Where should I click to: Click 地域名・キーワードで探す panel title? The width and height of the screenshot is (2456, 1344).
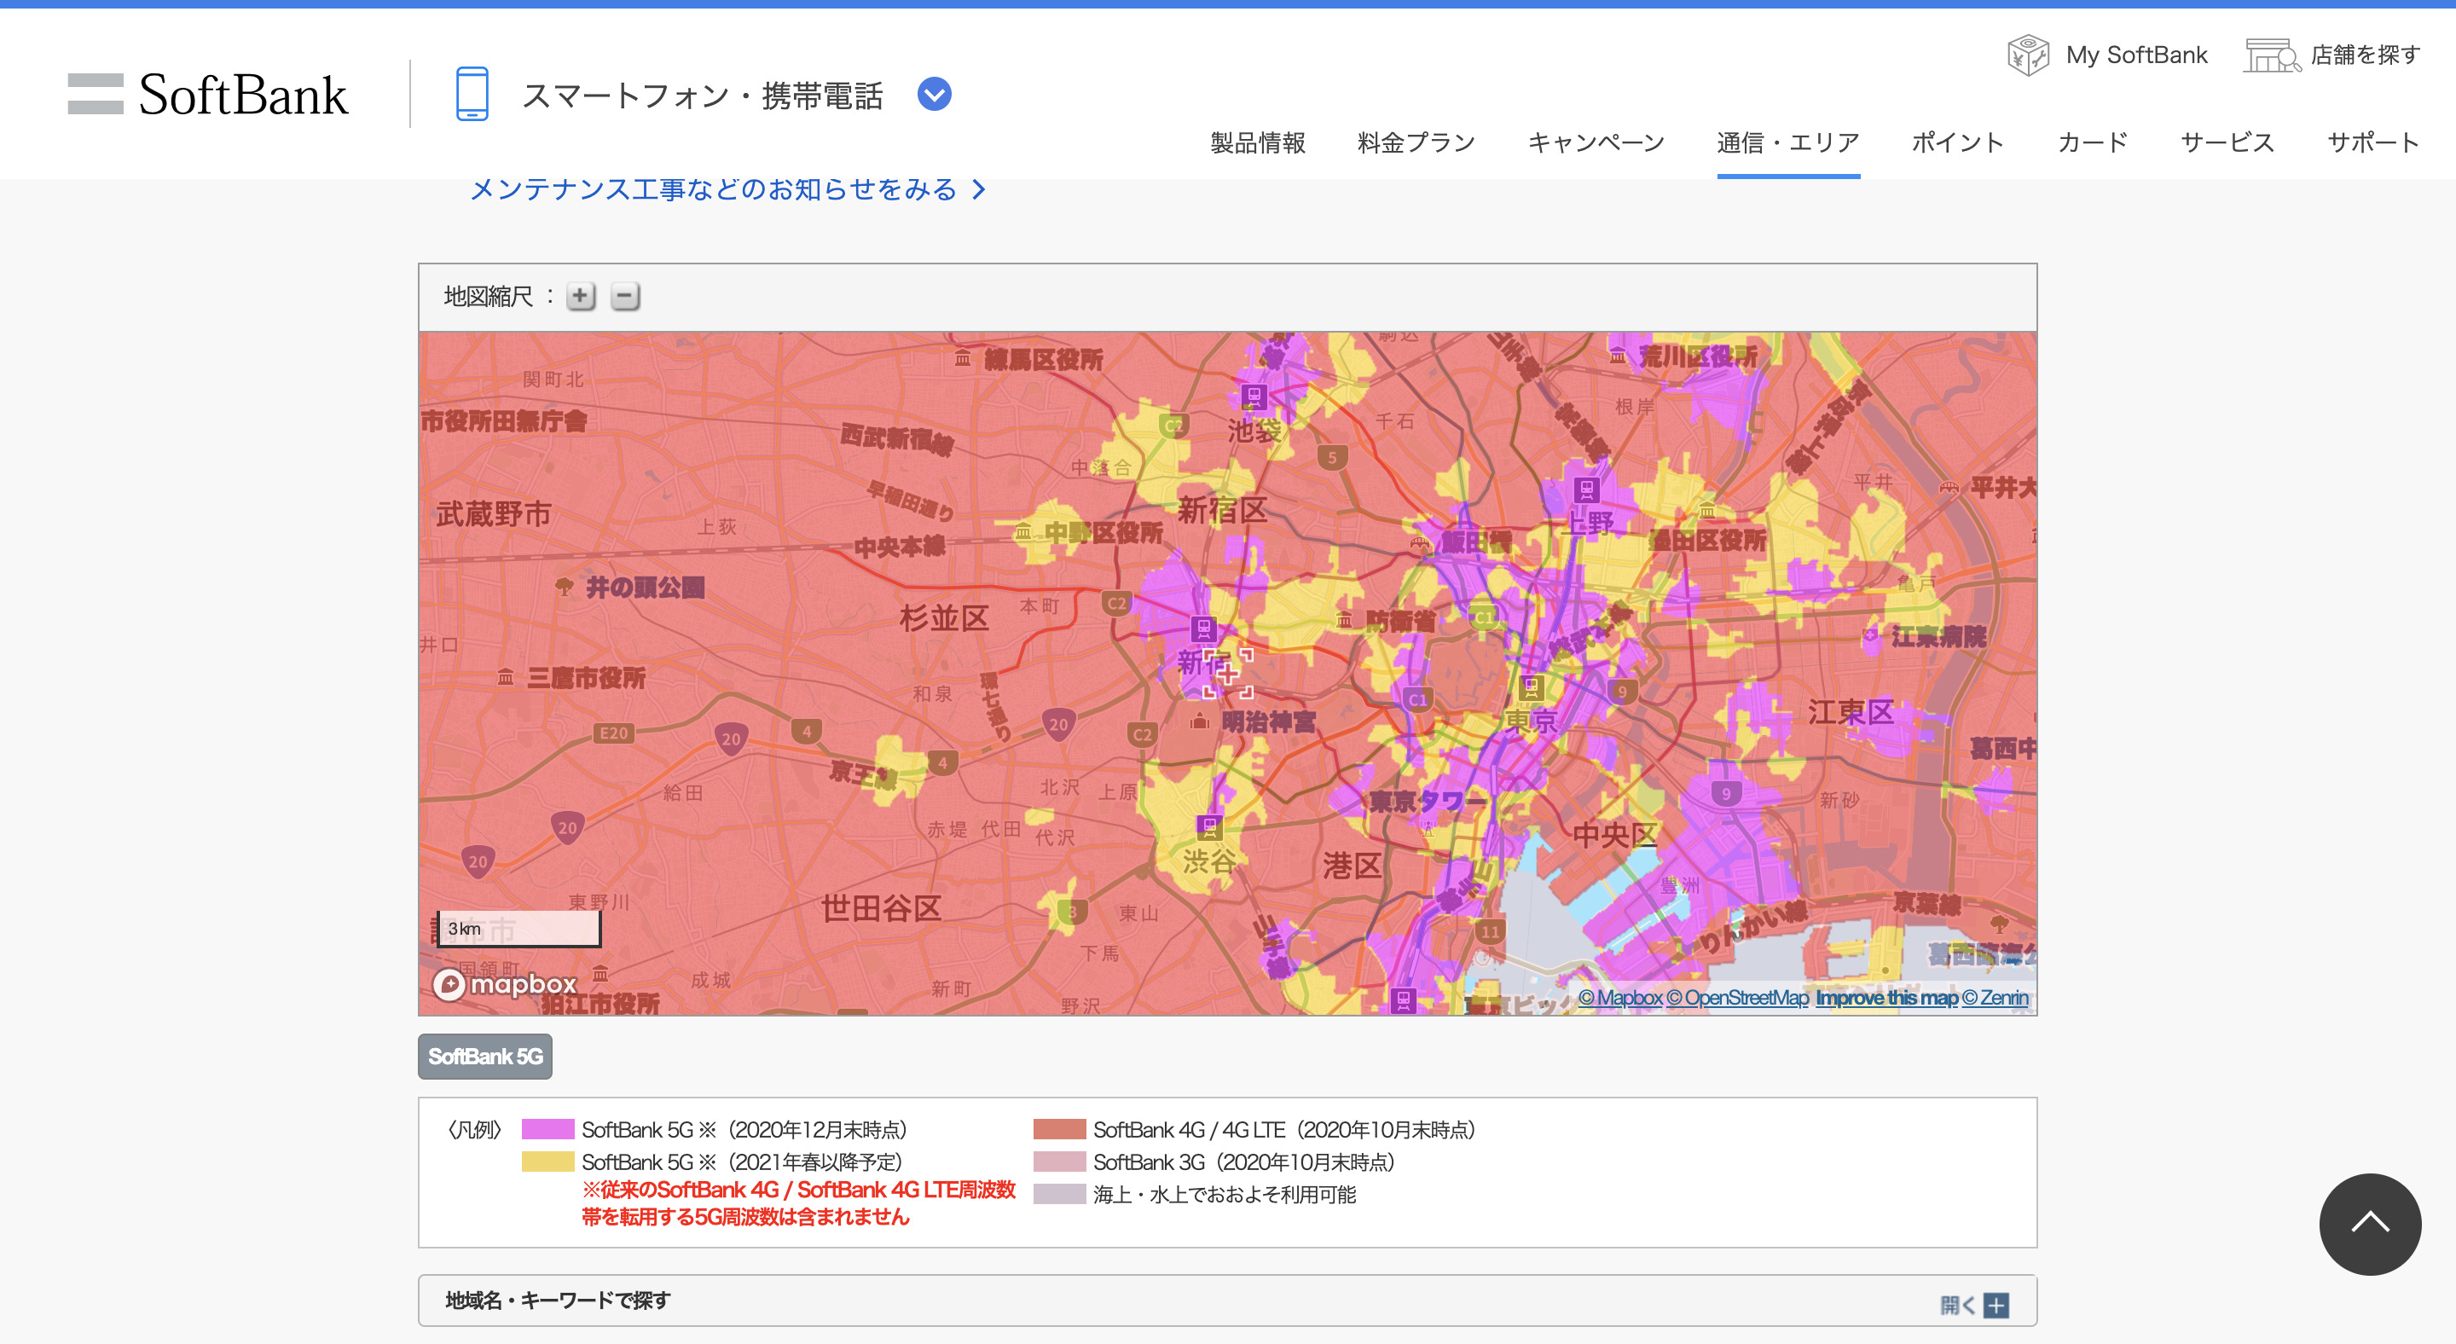558,1301
